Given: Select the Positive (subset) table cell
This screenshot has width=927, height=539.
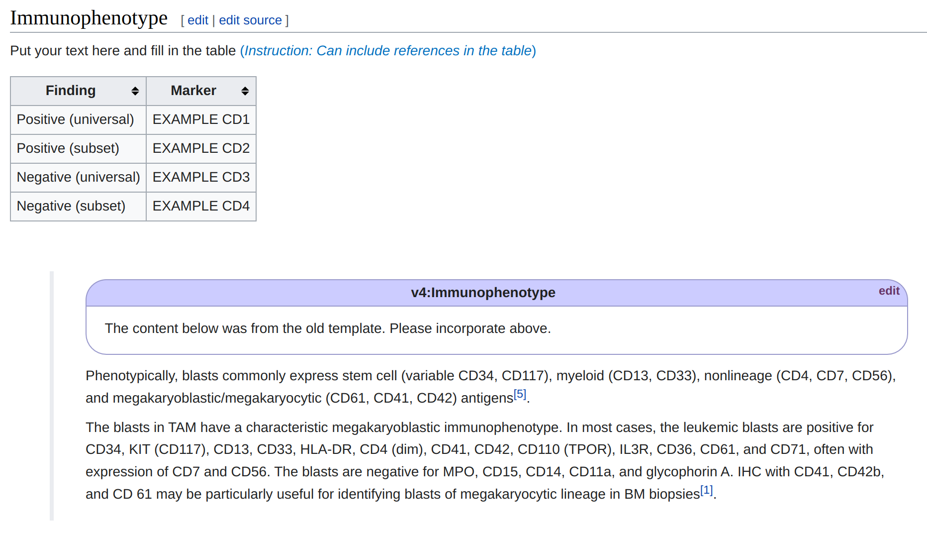Looking at the screenshot, I should click(x=68, y=148).
